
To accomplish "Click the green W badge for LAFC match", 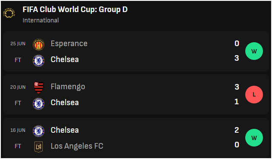I will 254,138.
